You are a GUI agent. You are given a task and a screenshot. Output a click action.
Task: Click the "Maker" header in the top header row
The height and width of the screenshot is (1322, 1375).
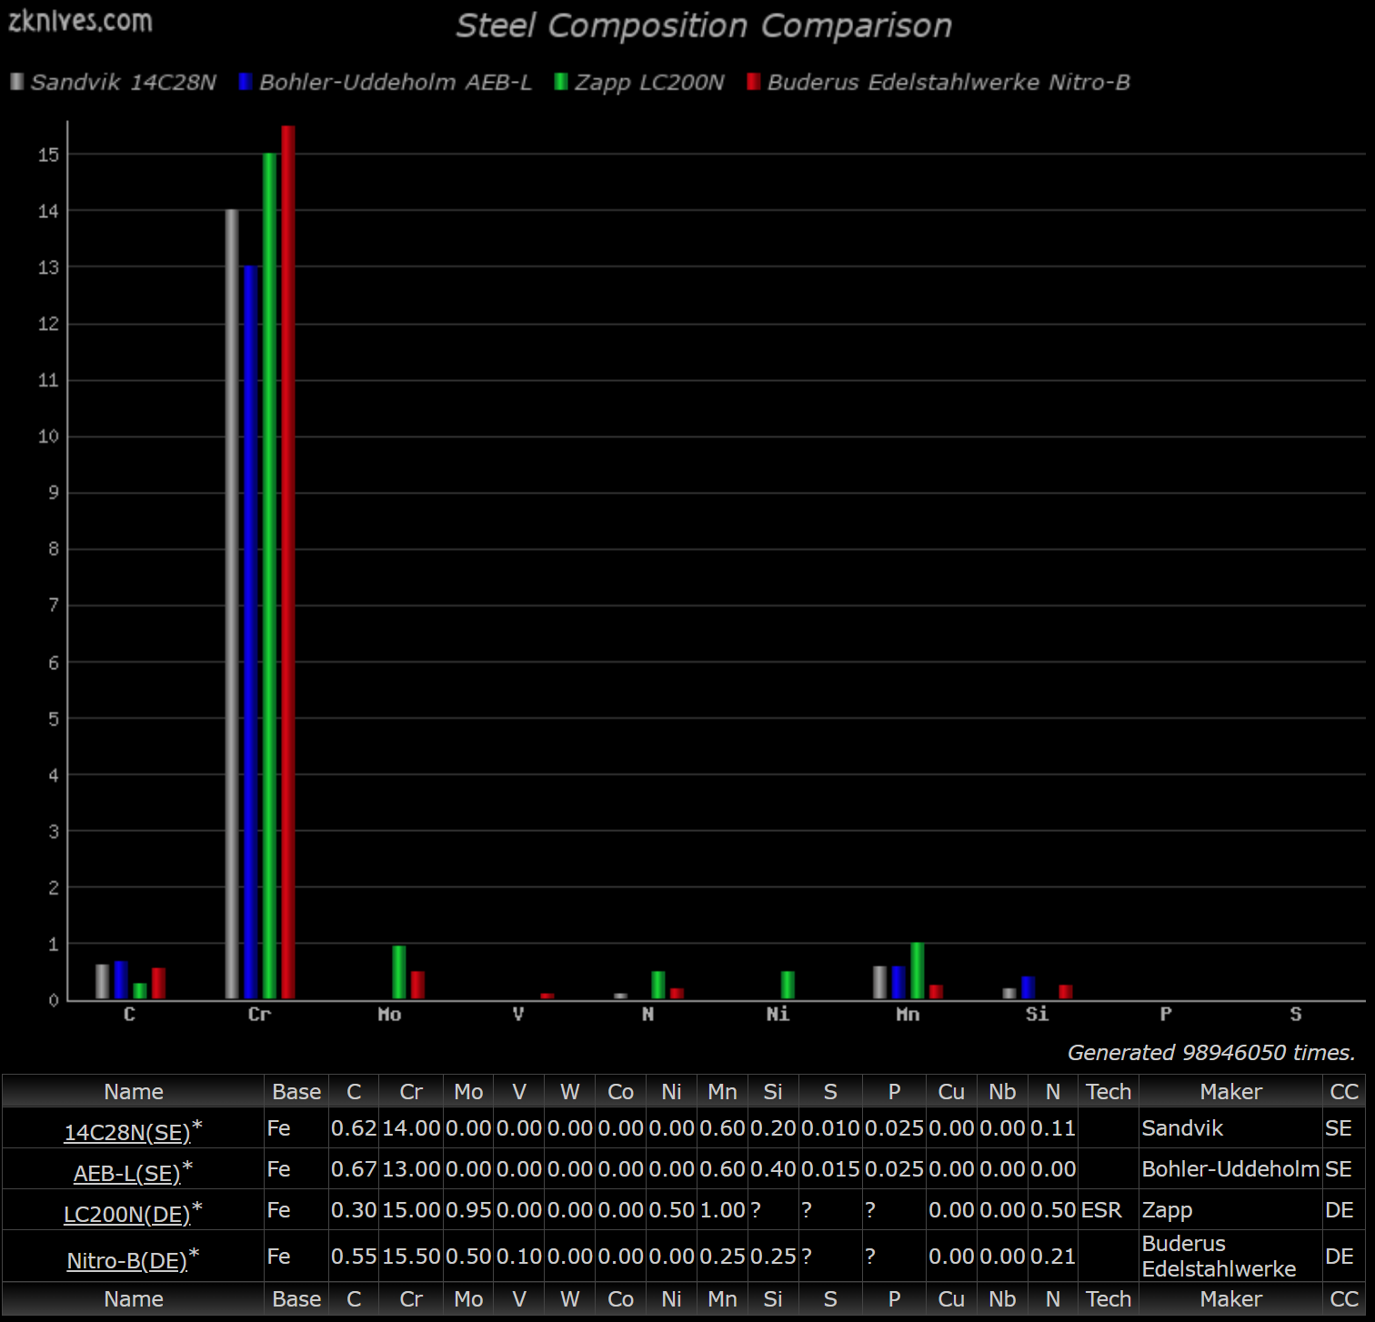[1231, 1091]
